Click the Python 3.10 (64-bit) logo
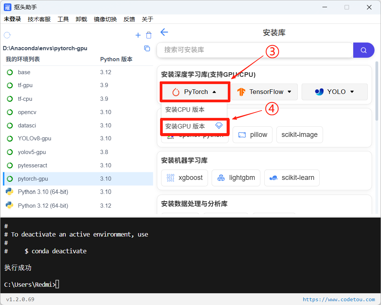This screenshot has width=381, height=305. tap(10, 192)
